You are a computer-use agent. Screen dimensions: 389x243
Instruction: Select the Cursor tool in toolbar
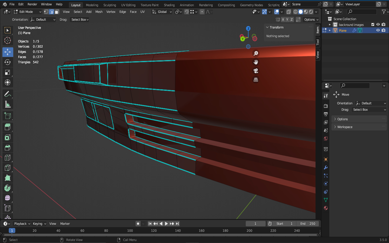(x=8, y=40)
